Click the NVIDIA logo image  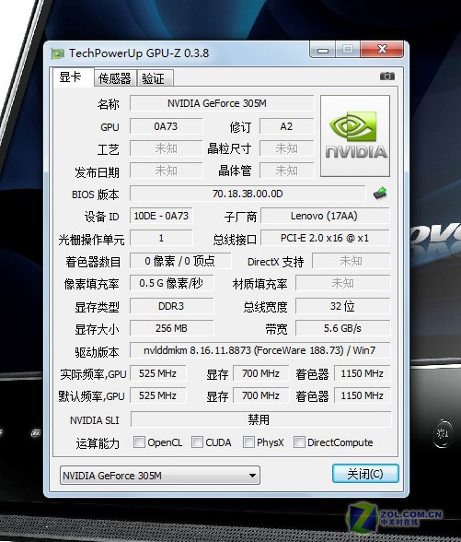(x=355, y=135)
